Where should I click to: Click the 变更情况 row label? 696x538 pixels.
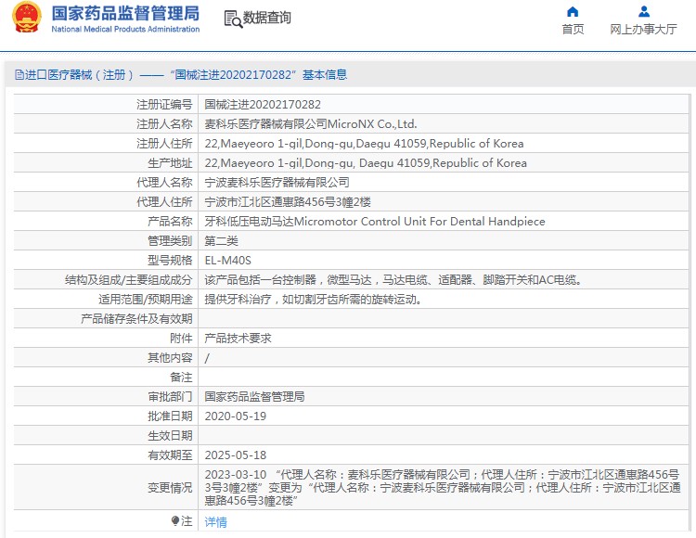tap(170, 487)
